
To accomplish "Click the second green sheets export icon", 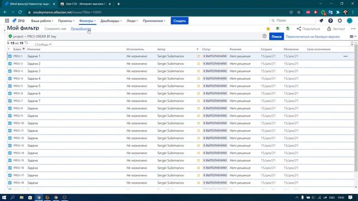I will [288, 28].
